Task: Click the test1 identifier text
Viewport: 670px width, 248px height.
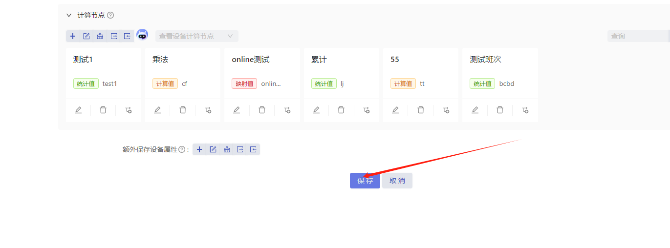Action: tap(110, 83)
